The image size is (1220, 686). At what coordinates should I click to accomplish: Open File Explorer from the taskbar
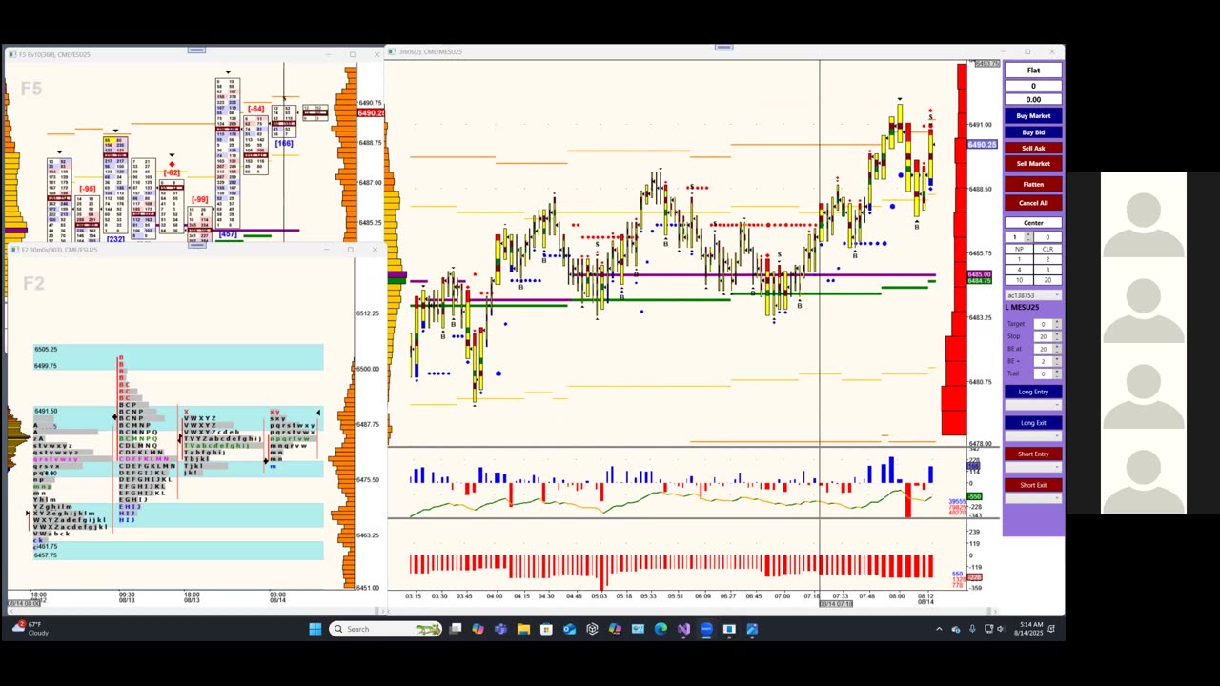523,629
